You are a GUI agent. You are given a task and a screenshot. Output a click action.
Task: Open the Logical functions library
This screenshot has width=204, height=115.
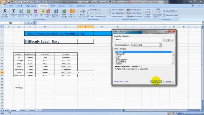coord(35,13)
